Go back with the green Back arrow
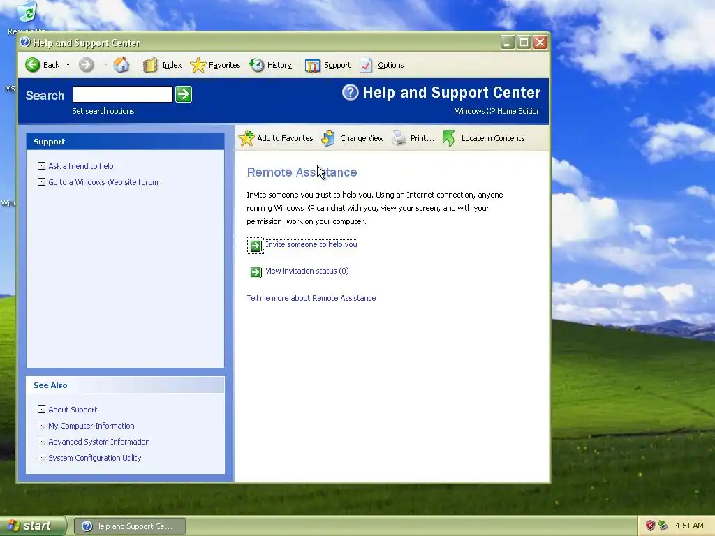The width and height of the screenshot is (715, 536). (x=32, y=65)
